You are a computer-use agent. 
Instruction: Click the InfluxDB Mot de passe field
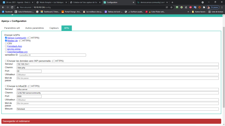[x=118, y=103]
